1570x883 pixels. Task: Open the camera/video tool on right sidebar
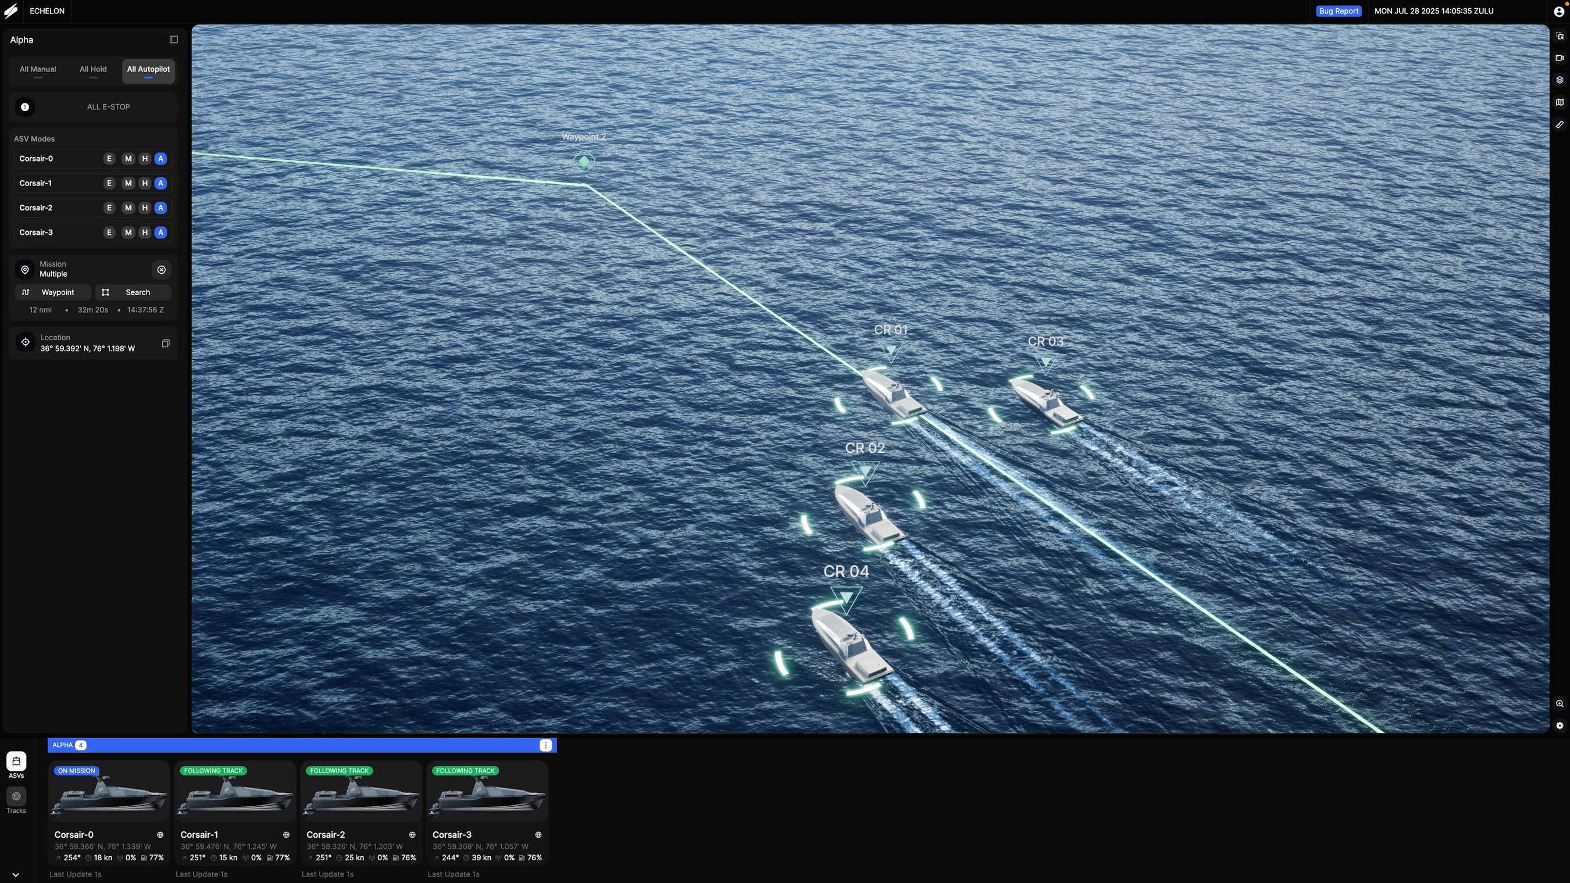tap(1560, 58)
